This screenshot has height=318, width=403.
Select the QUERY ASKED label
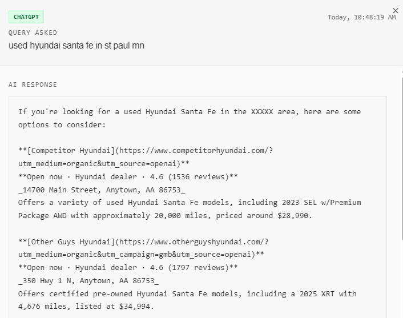point(33,33)
